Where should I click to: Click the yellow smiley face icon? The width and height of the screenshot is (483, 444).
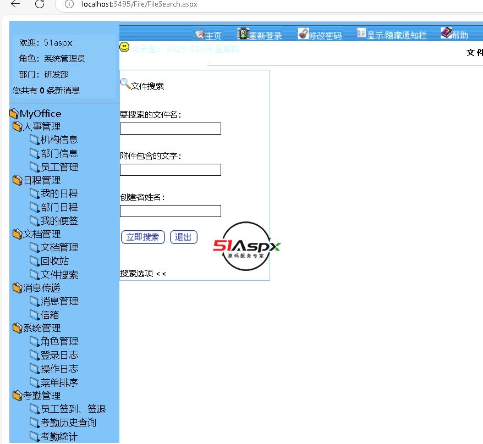pos(124,47)
